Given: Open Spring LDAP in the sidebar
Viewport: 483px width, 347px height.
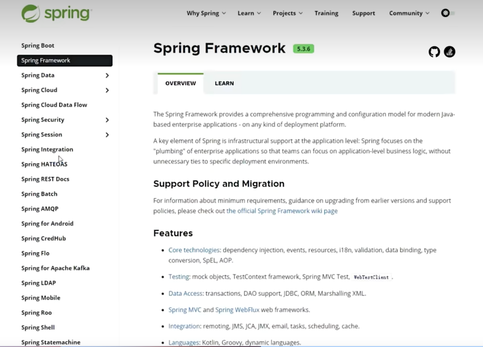Looking at the screenshot, I should point(39,283).
